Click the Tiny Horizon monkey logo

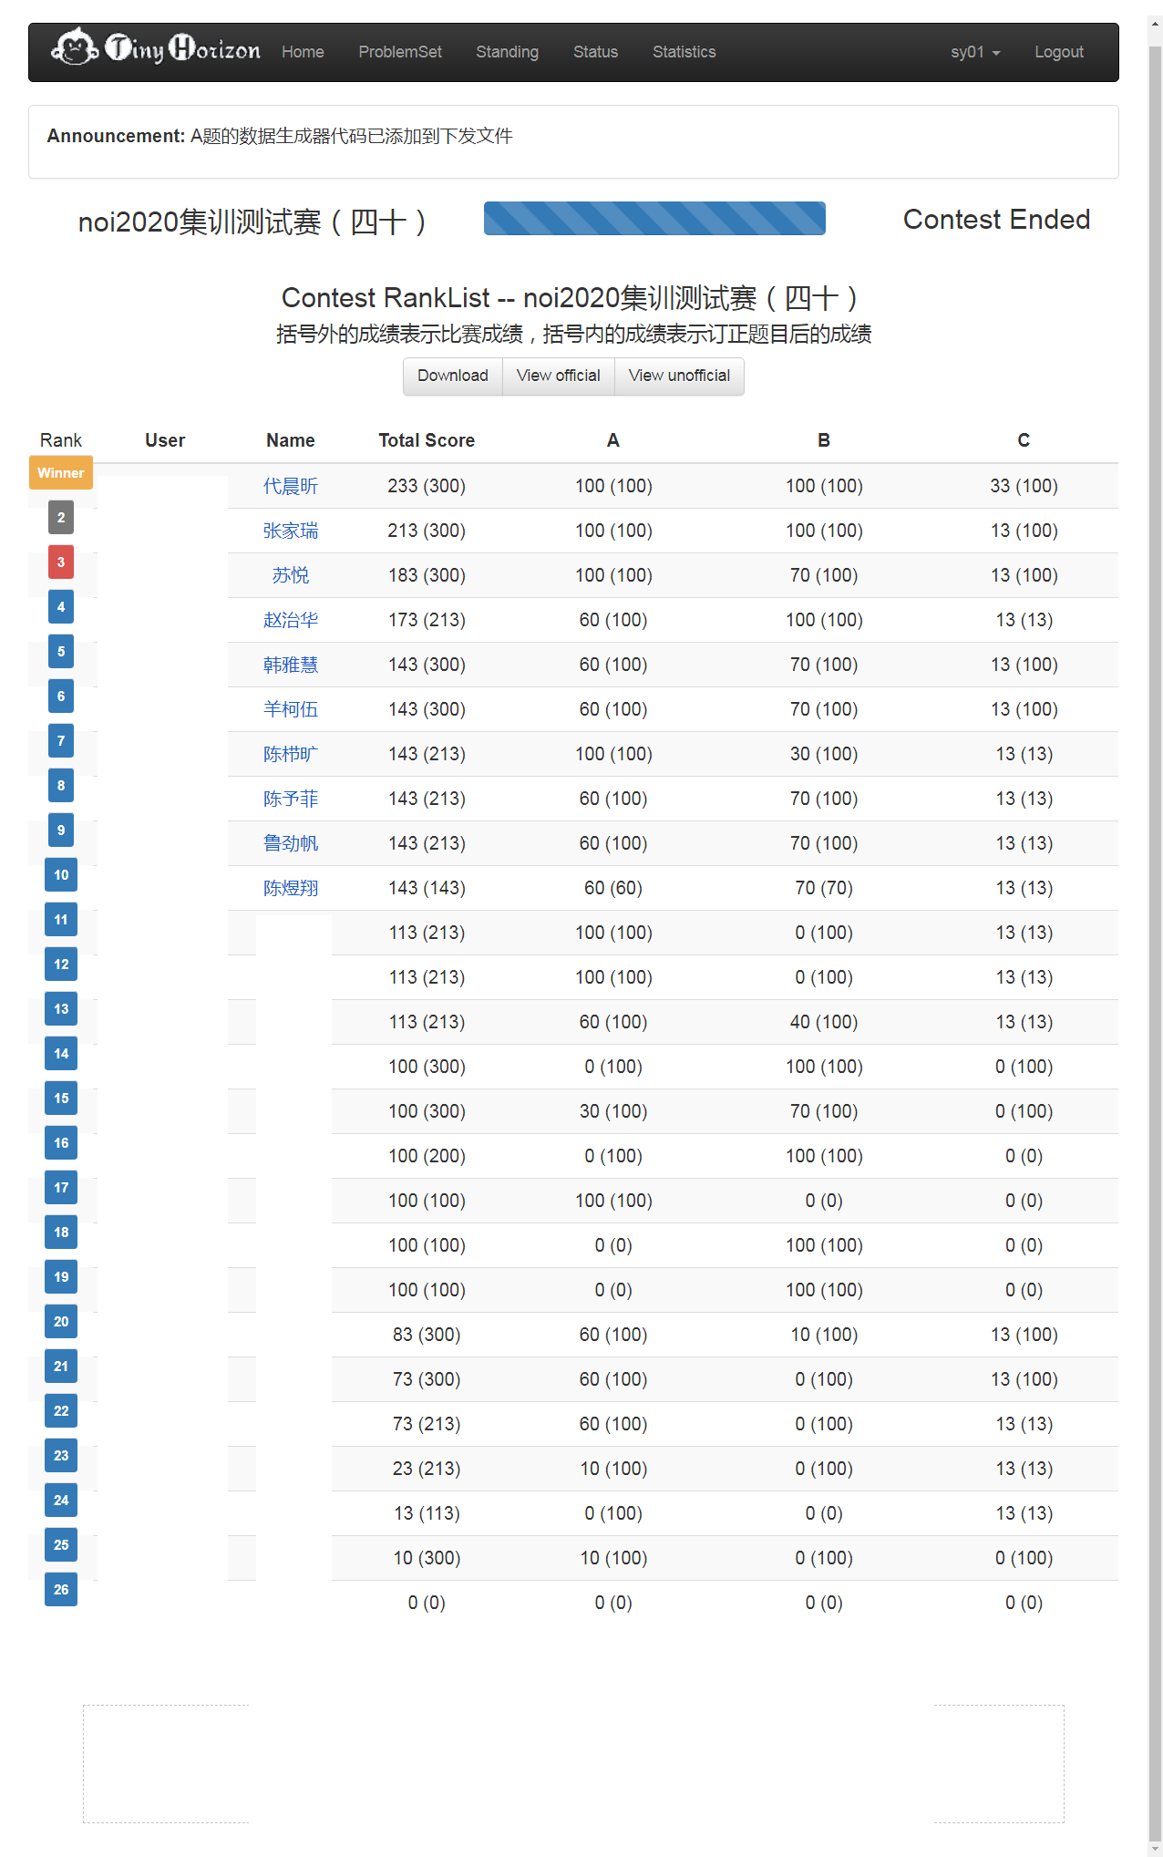tap(155, 49)
